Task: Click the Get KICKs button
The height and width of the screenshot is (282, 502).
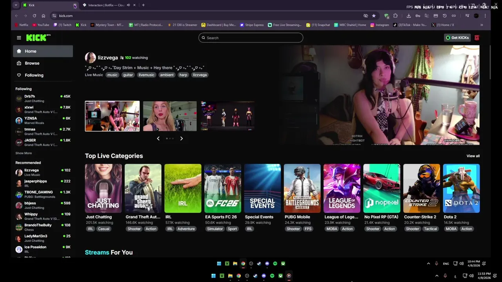Action: point(457,38)
